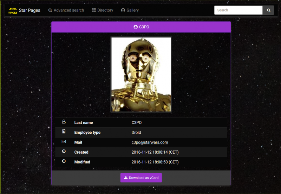The height and width of the screenshot is (194, 281).
Task: Select the 2016-11-12 18:08:14 (CET) value
Action: (155, 152)
